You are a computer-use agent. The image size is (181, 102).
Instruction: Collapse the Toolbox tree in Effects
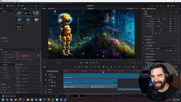pyautogui.click(x=1, y=52)
